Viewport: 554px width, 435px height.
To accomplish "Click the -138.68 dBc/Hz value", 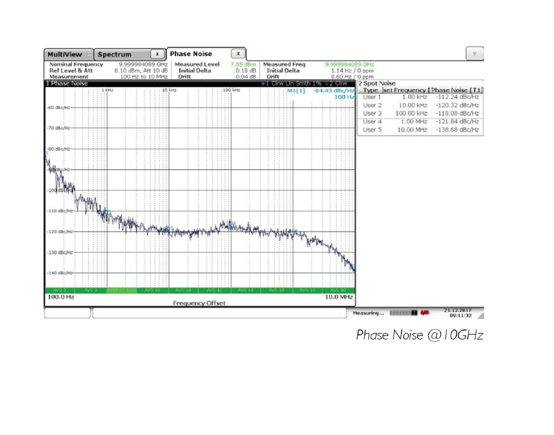I will [x=457, y=130].
